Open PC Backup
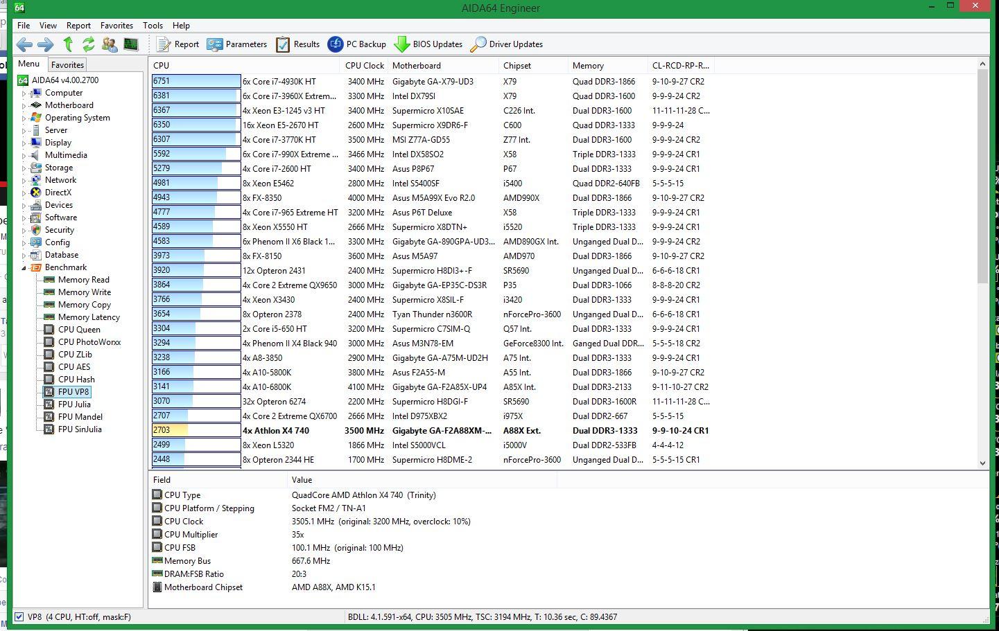Screen dimensions: 999x631 [x=356, y=44]
